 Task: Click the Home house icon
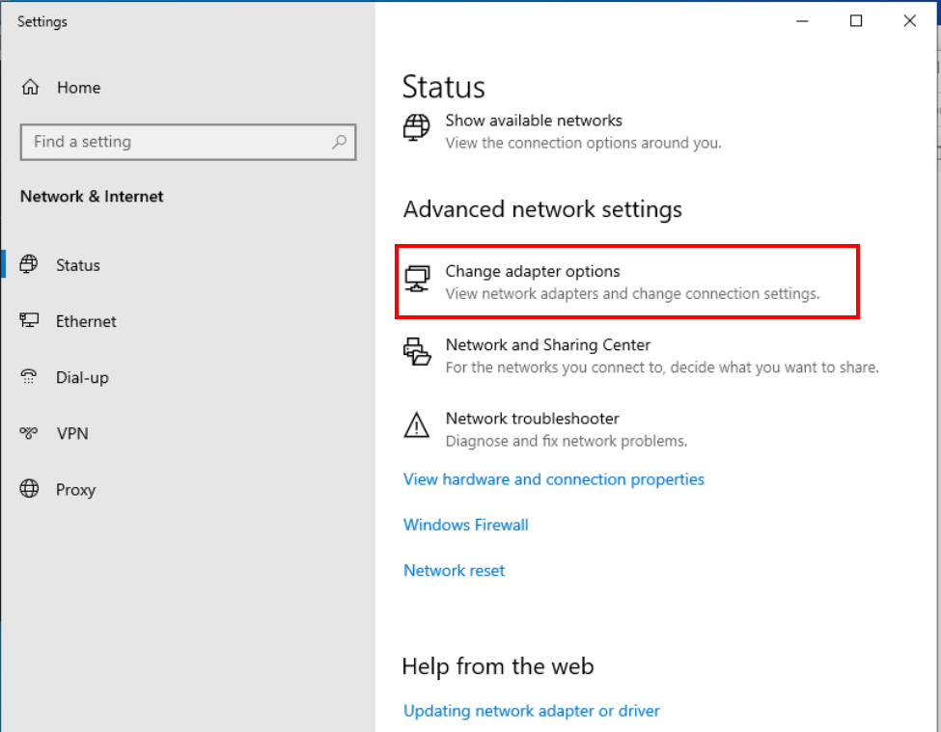30,88
